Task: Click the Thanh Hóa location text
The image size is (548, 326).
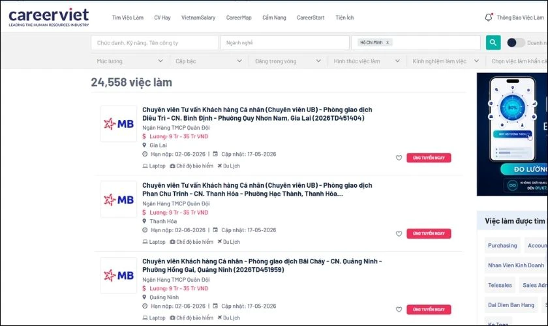Action: 163,221
